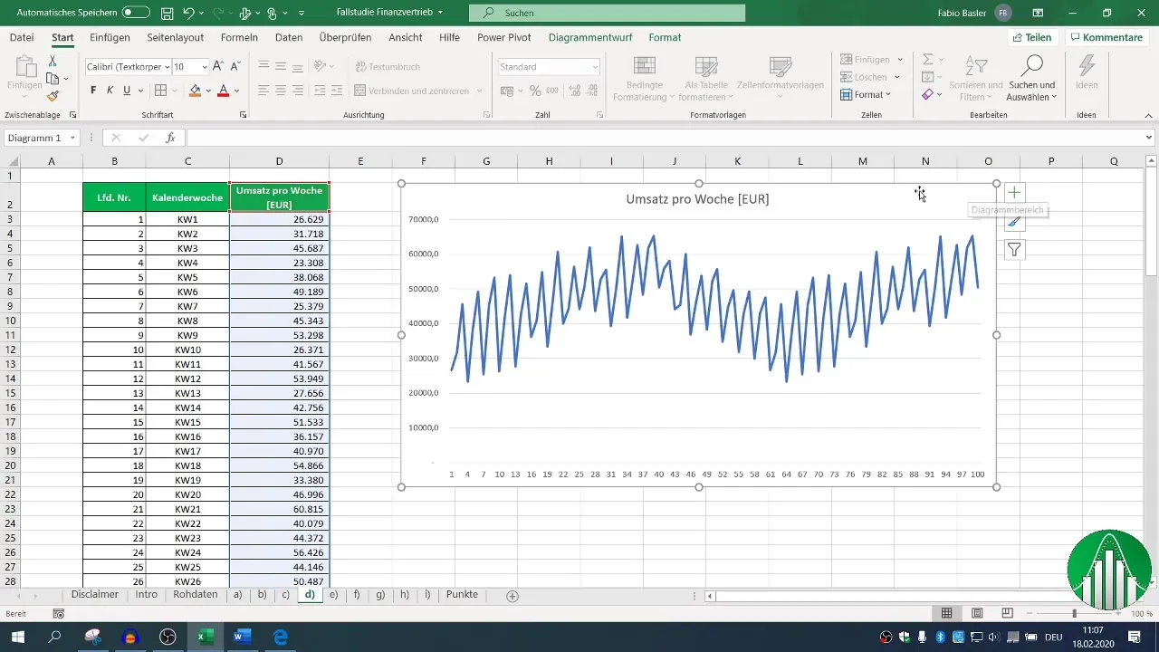1159x652 pixels.
Task: Decrease font size with smaller A icon
Action: pyautogui.click(x=235, y=67)
